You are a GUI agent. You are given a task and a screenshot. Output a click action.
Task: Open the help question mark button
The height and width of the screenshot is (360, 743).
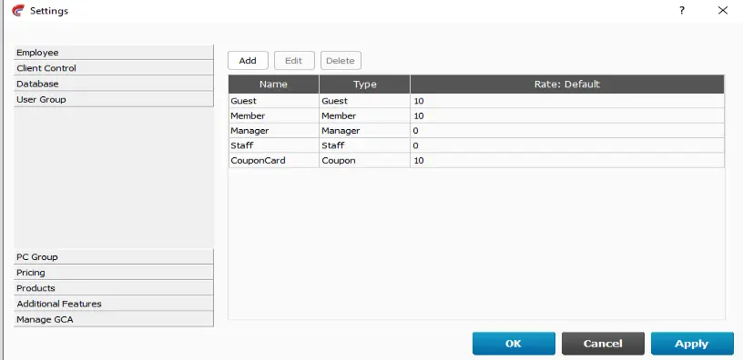click(681, 10)
